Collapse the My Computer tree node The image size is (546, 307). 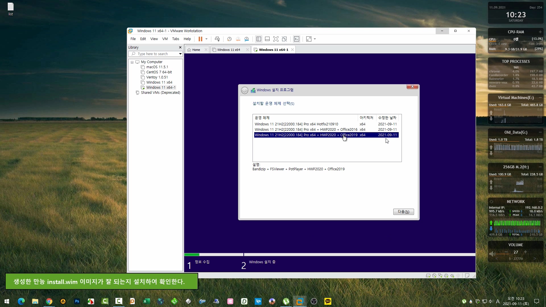[132, 62]
